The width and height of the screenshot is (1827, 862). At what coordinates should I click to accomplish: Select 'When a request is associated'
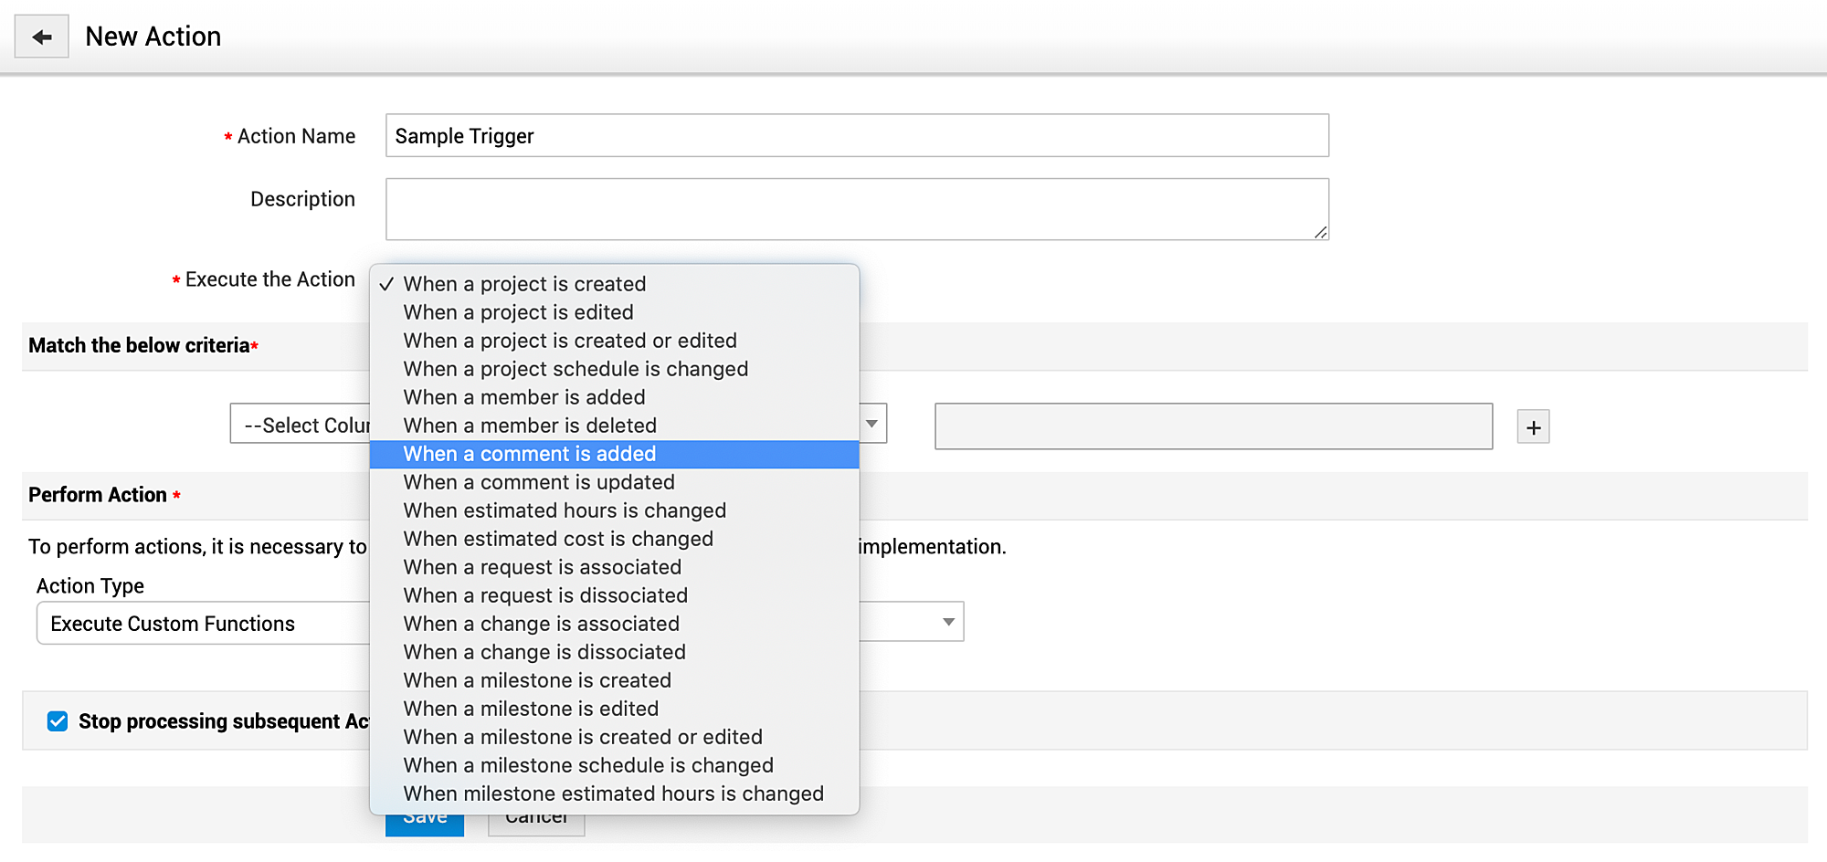[x=543, y=567]
